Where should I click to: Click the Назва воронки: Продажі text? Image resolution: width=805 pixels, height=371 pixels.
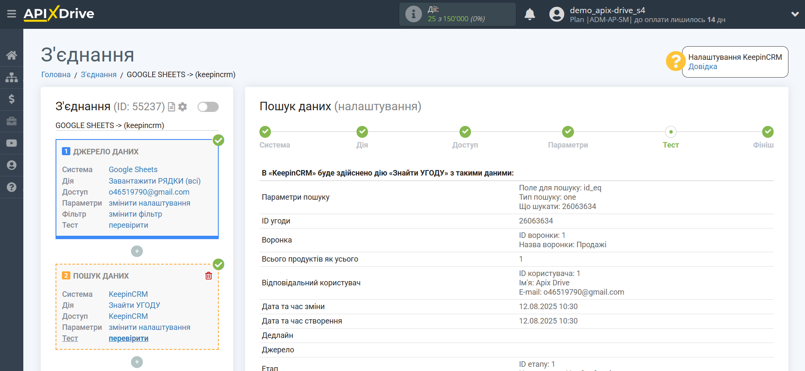point(563,245)
